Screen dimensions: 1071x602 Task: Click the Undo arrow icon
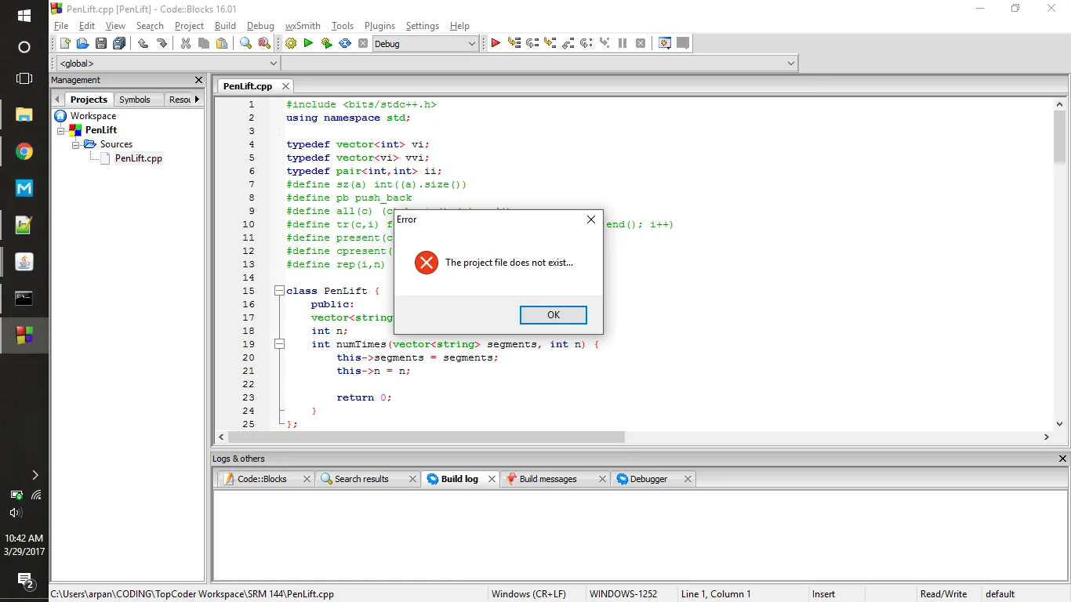pyautogui.click(x=143, y=44)
